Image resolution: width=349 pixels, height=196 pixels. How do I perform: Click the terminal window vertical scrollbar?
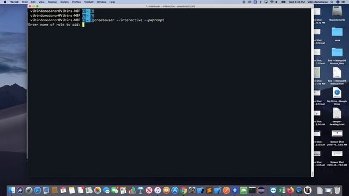(312, 93)
